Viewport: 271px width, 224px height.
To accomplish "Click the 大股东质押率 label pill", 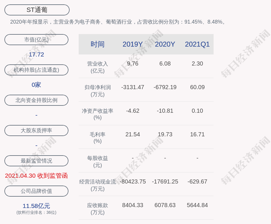I will [36, 130].
